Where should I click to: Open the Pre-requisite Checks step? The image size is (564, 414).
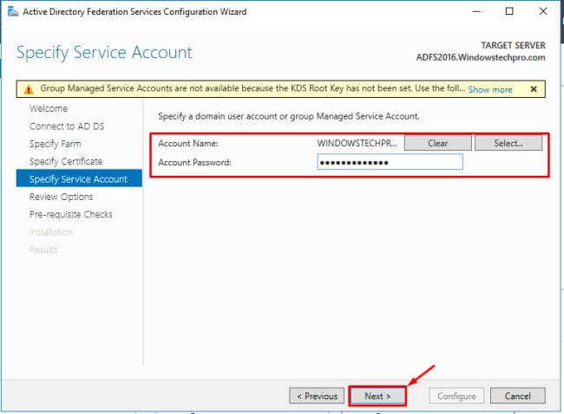click(x=71, y=214)
